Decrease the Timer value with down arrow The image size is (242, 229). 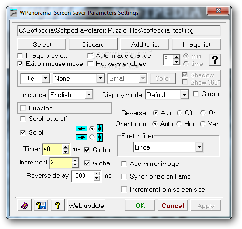tap(65, 152)
